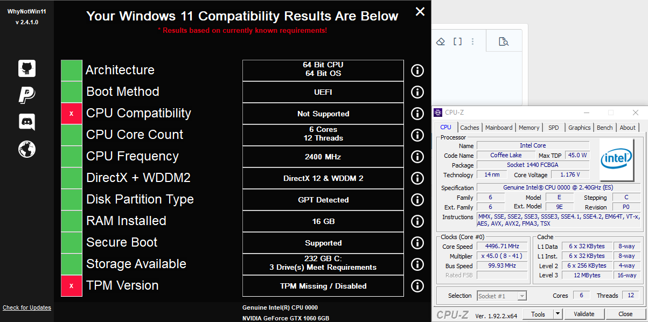Show info for DirectX + WDDM2 row
The image size is (648, 322).
[417, 178]
